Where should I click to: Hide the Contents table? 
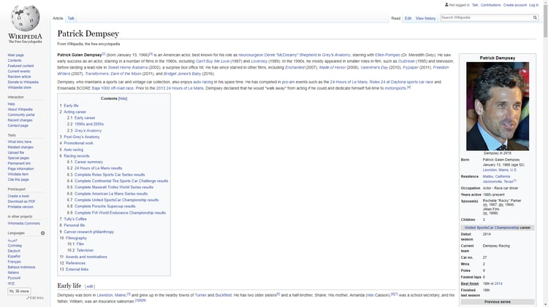point(123,98)
